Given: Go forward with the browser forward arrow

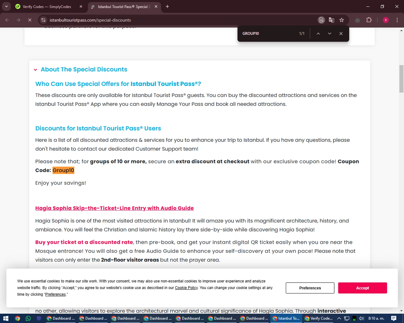Looking at the screenshot, I should pos(18,20).
